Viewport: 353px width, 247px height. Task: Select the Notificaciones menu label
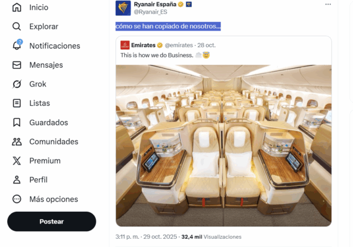(55, 46)
